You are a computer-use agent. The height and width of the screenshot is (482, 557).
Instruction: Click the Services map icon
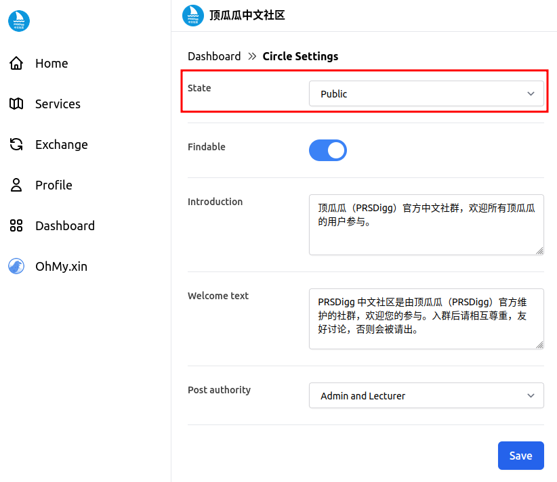point(16,104)
